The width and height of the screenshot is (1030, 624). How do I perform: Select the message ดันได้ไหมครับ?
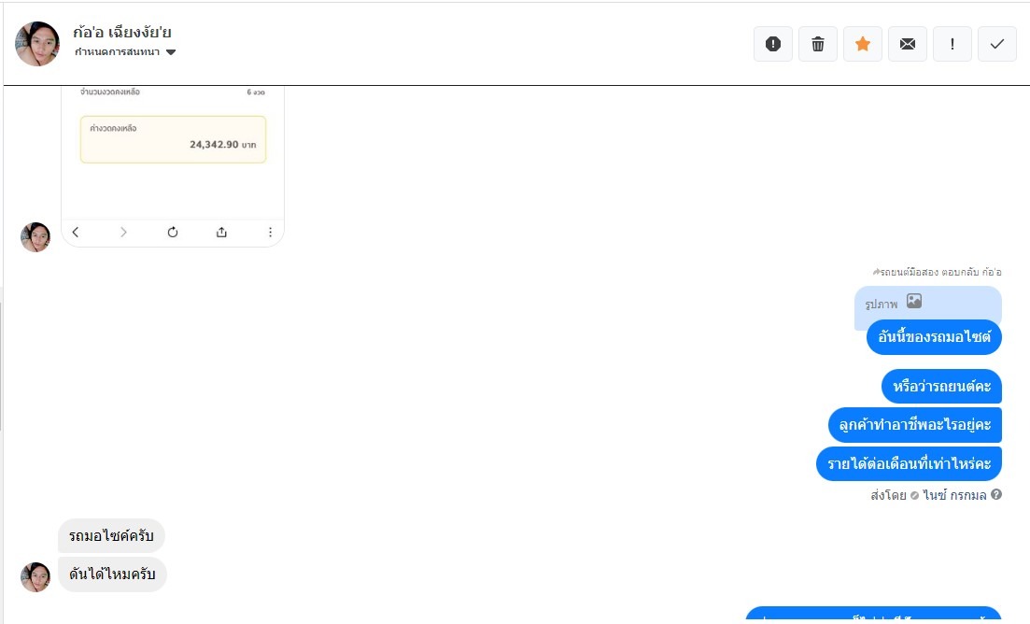pos(112,574)
